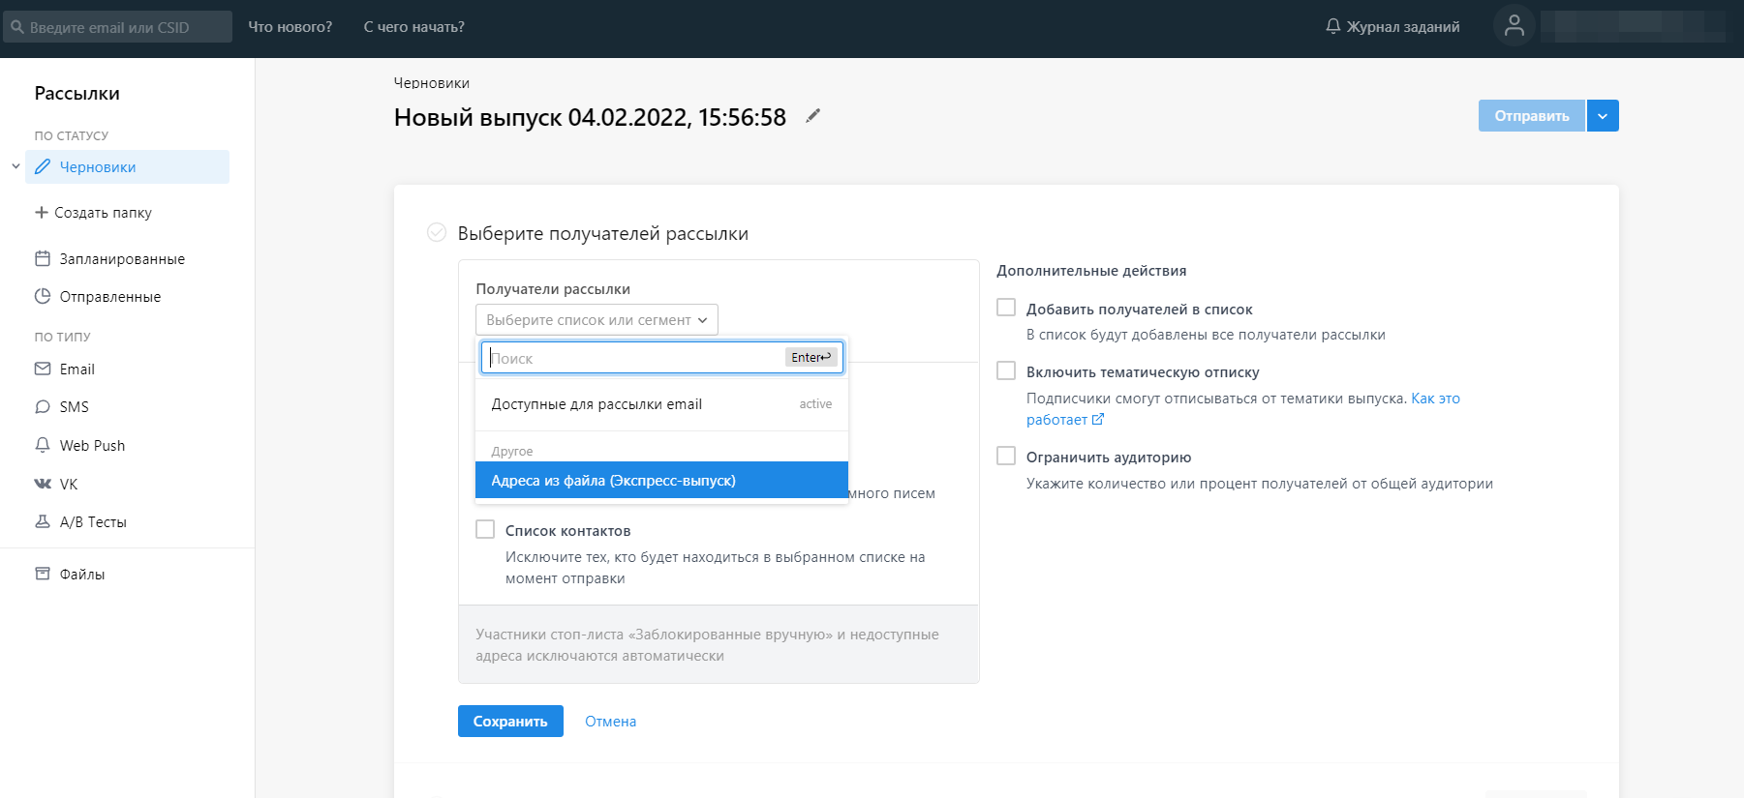Go to the Черновики sidebar item
The width and height of the screenshot is (1744, 798).
(127, 166)
